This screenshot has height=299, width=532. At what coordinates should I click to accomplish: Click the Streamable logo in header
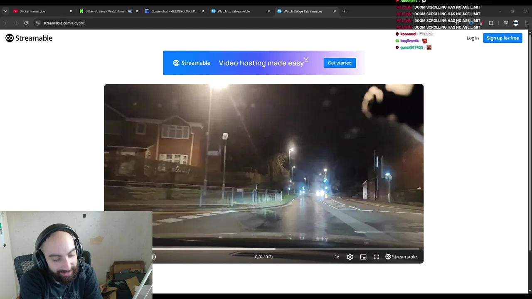pyautogui.click(x=29, y=38)
